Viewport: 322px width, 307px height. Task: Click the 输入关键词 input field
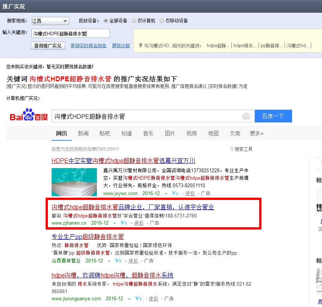[x=71, y=33]
